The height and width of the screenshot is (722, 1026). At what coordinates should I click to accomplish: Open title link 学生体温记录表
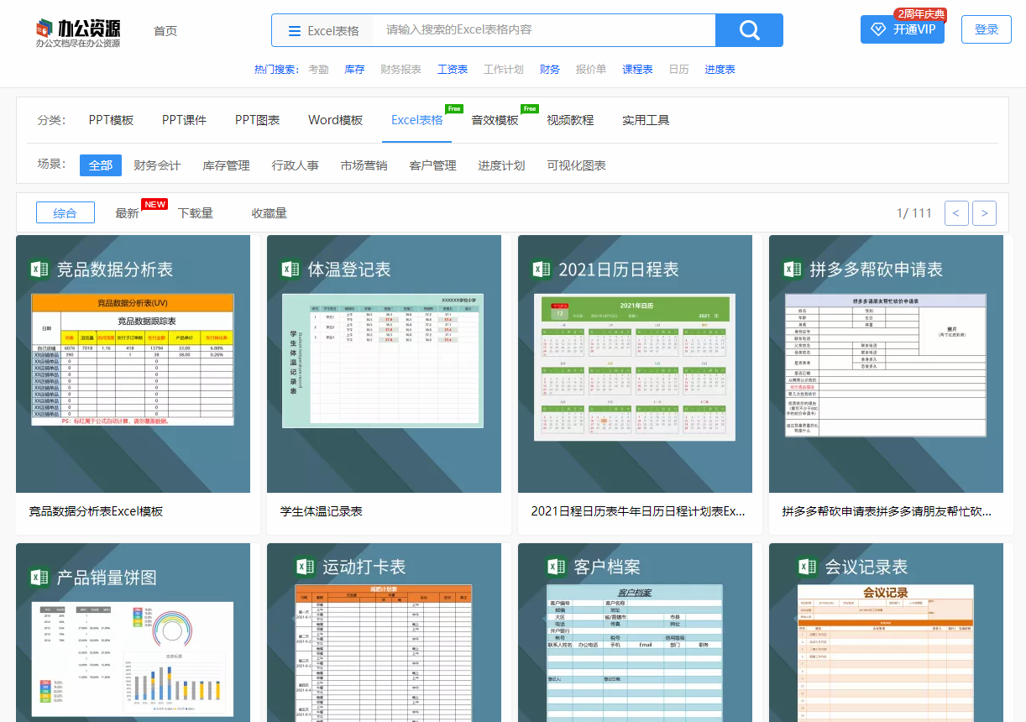pyautogui.click(x=322, y=511)
